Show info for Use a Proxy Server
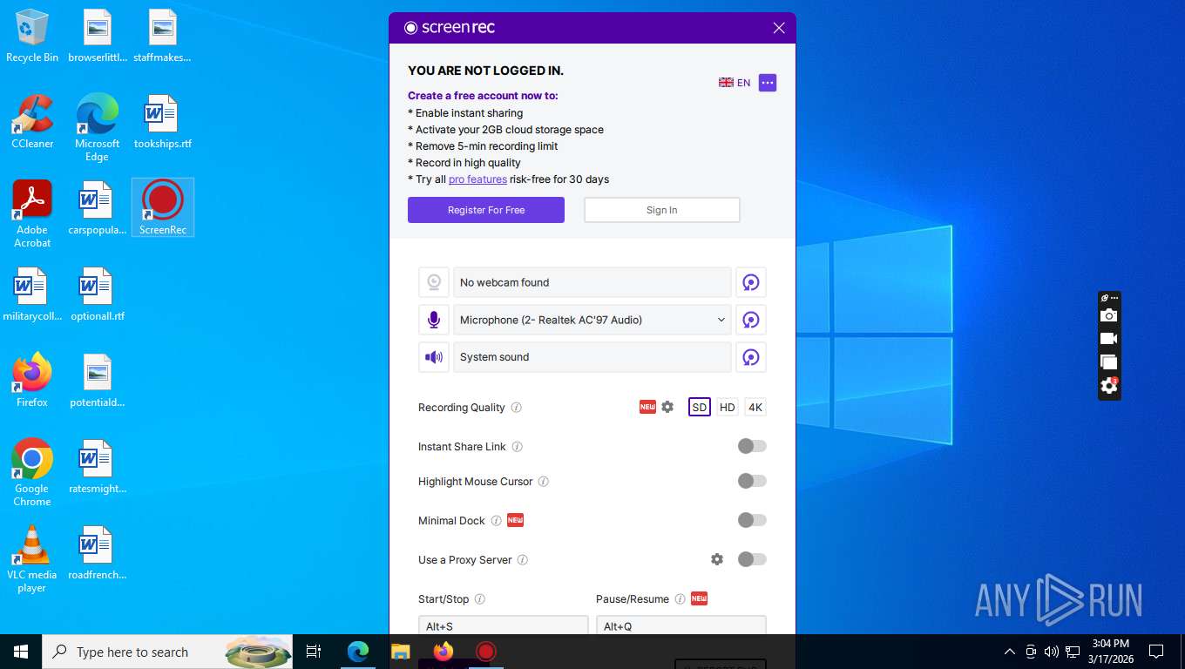Image resolution: width=1185 pixels, height=669 pixels. (x=523, y=560)
